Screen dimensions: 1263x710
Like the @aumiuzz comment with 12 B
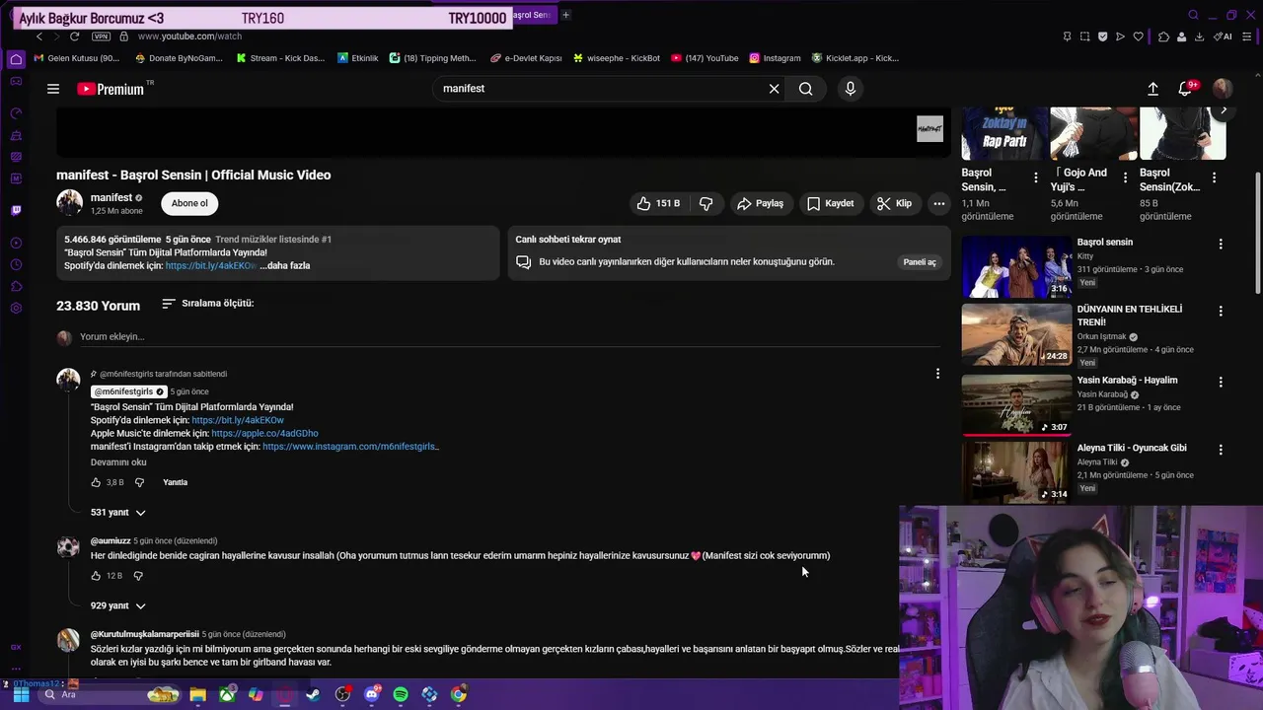coord(96,576)
